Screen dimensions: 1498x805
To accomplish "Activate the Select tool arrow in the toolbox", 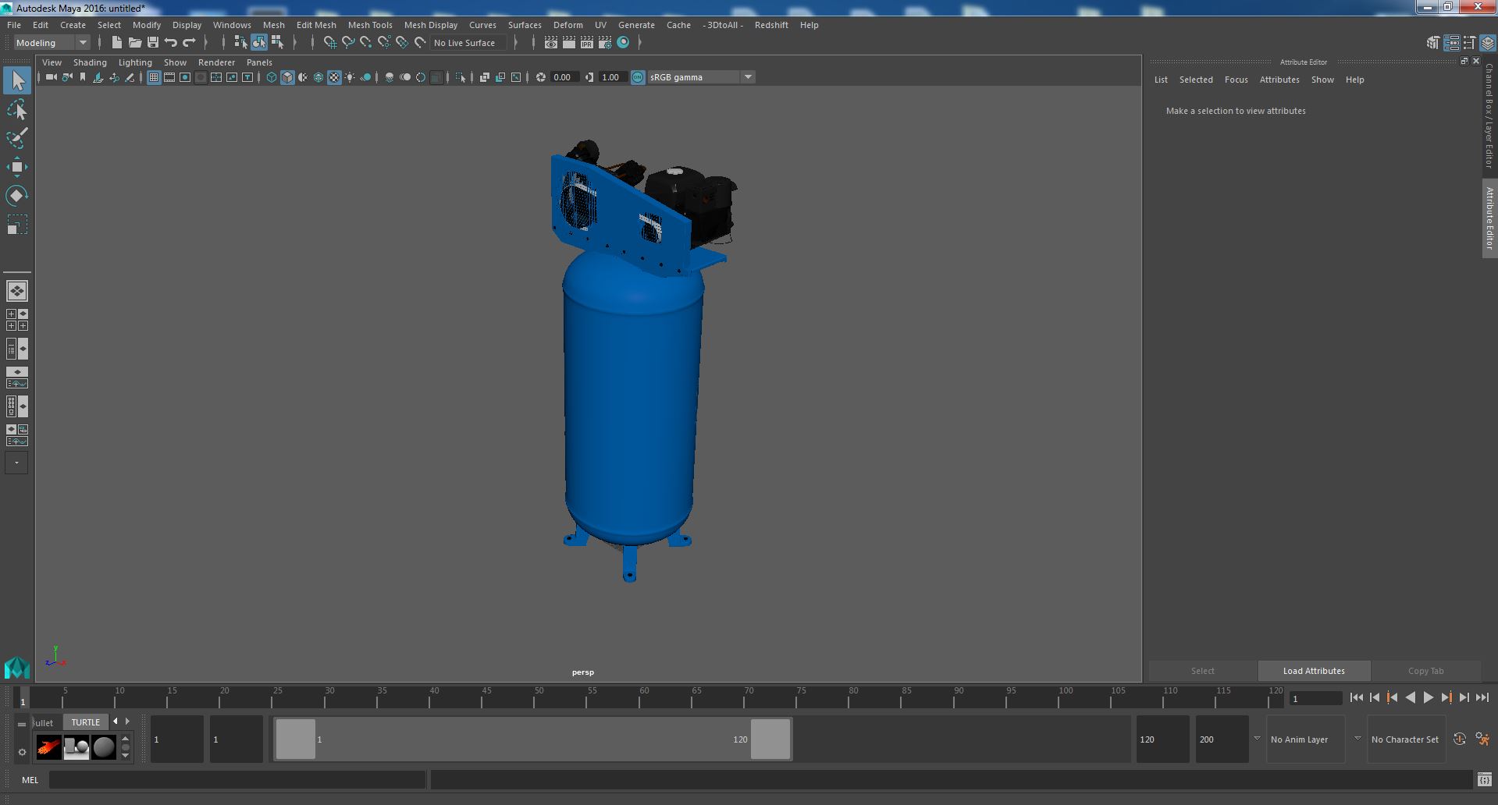I will pos(17,80).
